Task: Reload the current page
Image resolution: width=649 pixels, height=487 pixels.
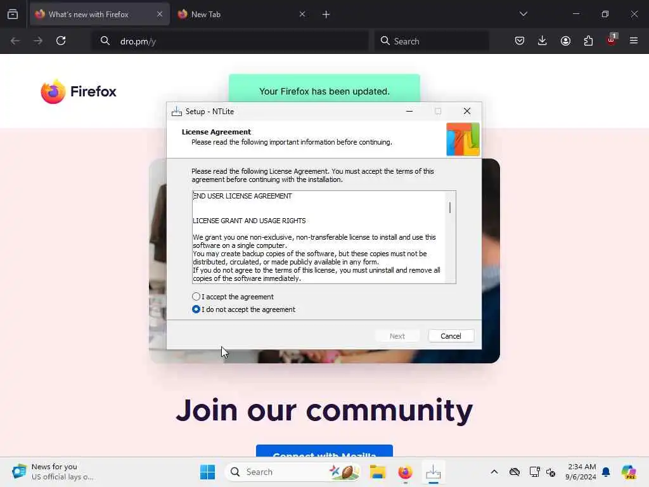Action: [x=61, y=41]
